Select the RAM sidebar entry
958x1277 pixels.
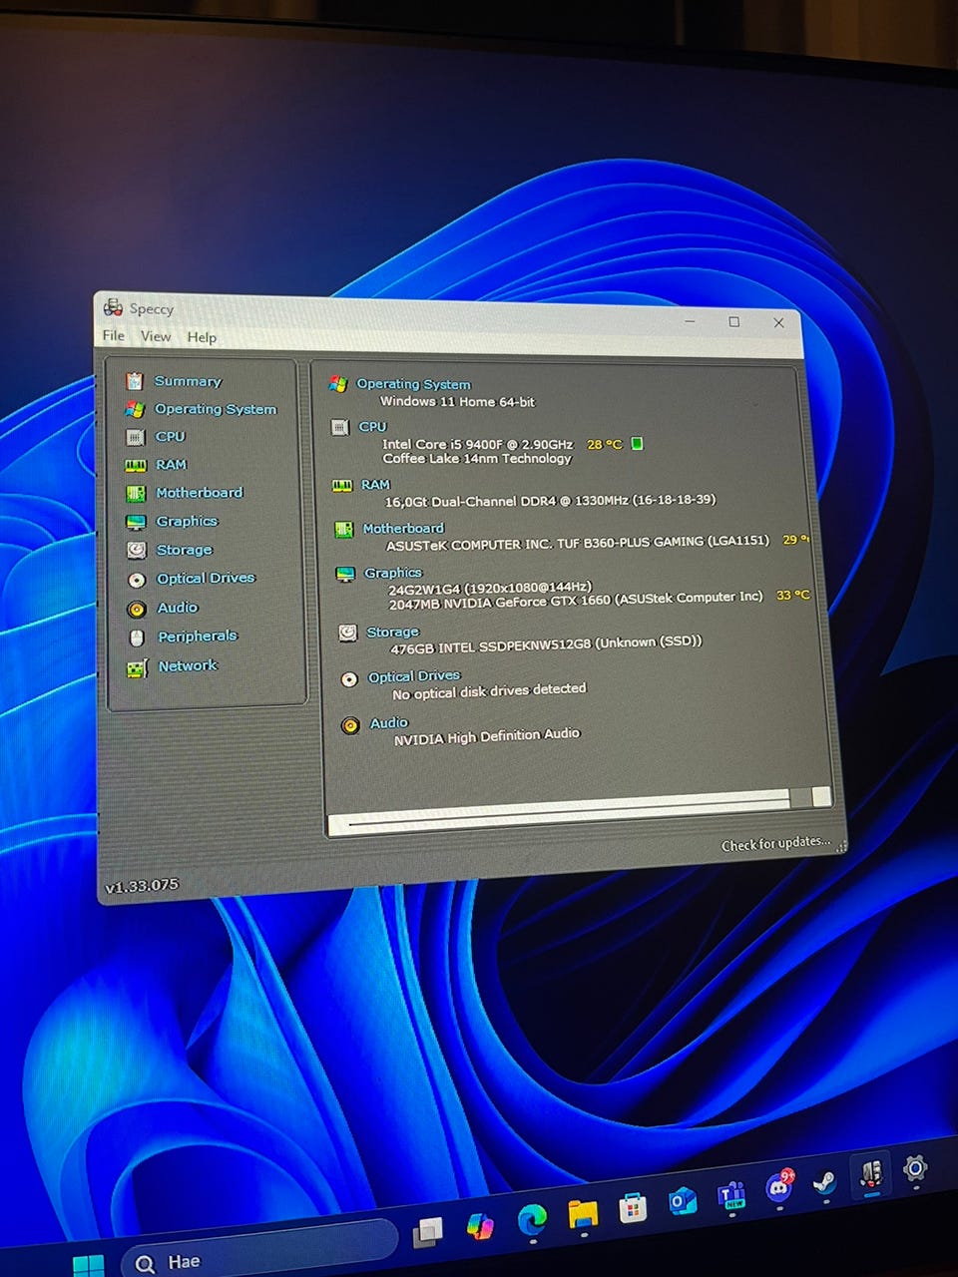point(171,465)
